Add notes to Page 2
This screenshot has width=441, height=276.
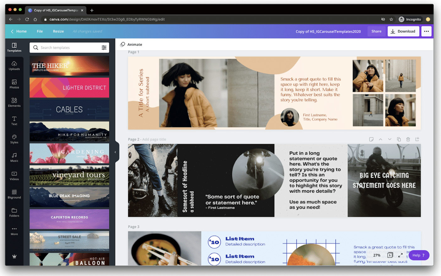(x=371, y=139)
